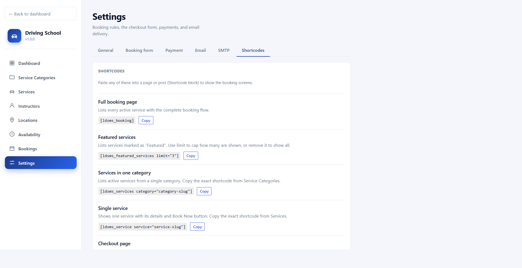Click the Featured services heading

117,137
